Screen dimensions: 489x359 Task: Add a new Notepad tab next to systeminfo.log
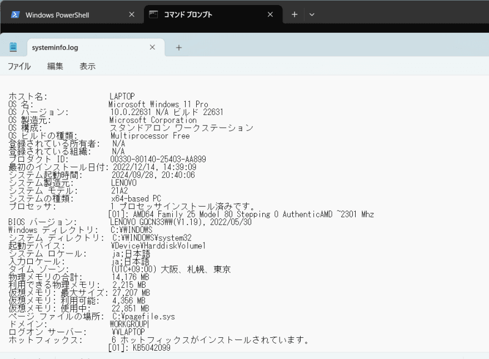179,48
